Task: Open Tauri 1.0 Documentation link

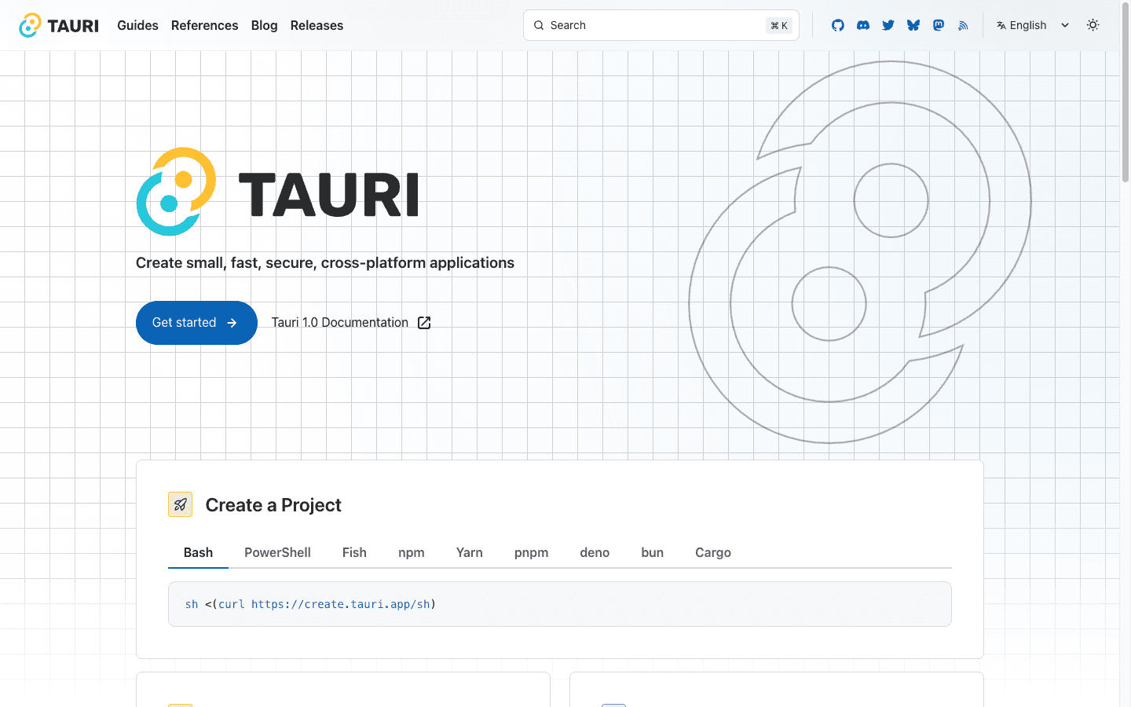Action: (x=351, y=323)
